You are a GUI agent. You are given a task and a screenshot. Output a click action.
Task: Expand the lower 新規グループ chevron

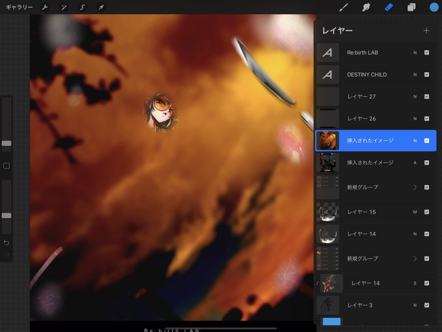[415, 258]
